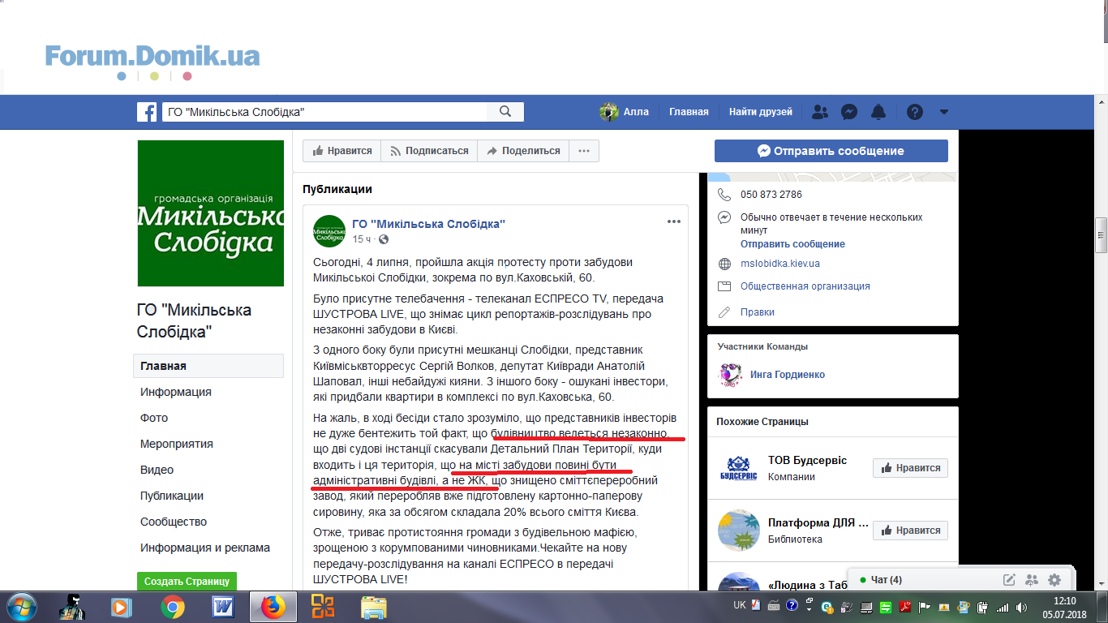1108x623 pixels.
Task: Click the Общественная организация link
Action: 805,286
